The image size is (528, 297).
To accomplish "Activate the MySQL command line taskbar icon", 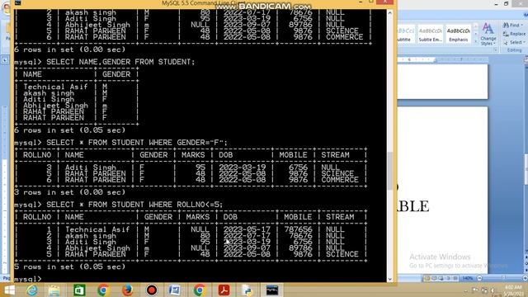I will (272, 290).
